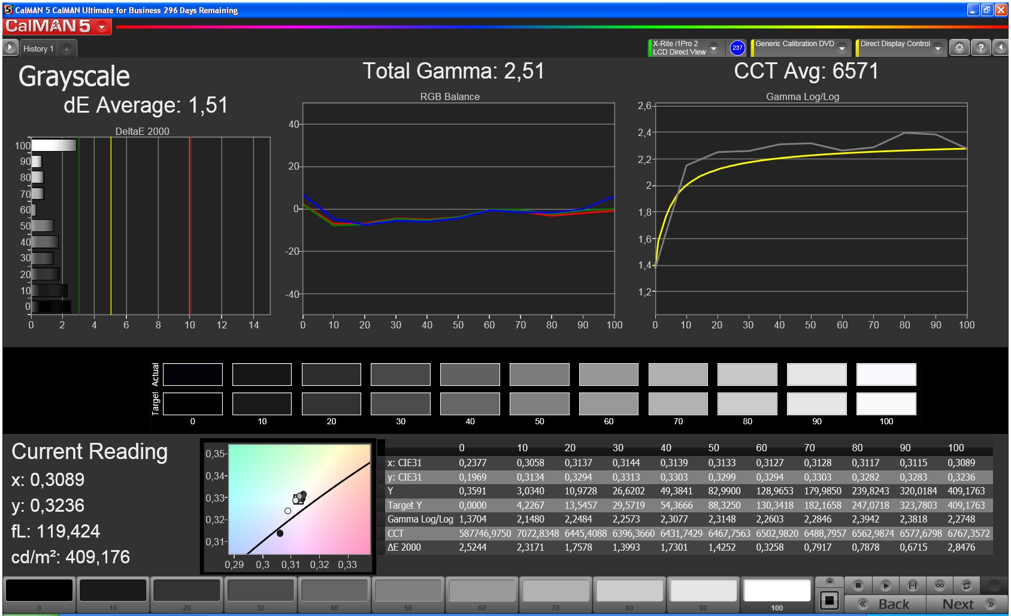
Task: Click the refresh cycle arrows icon
Action: point(966,585)
